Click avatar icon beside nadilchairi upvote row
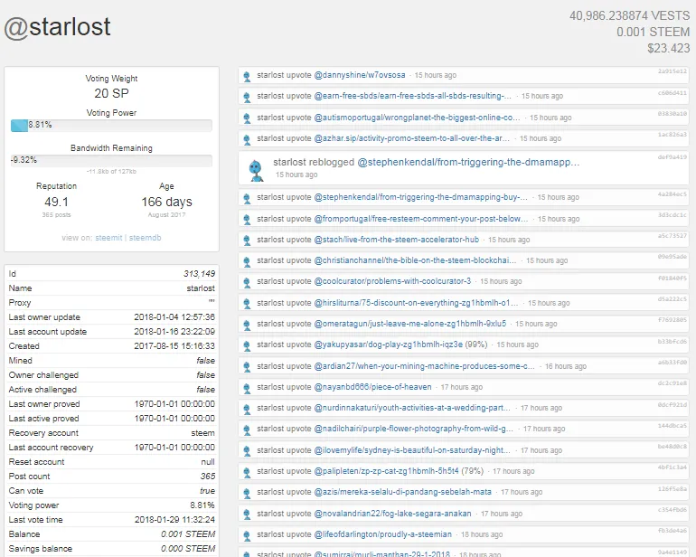The image size is (696, 557). tap(247, 430)
